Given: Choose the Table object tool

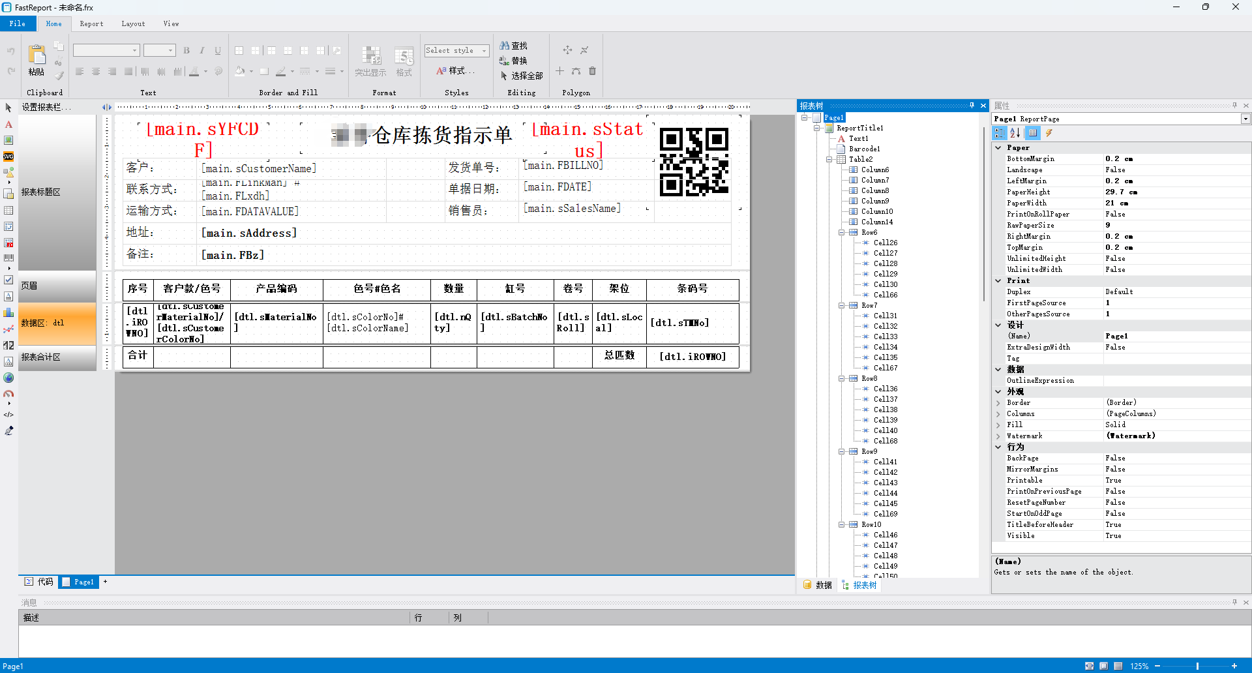Looking at the screenshot, I should click(8, 210).
